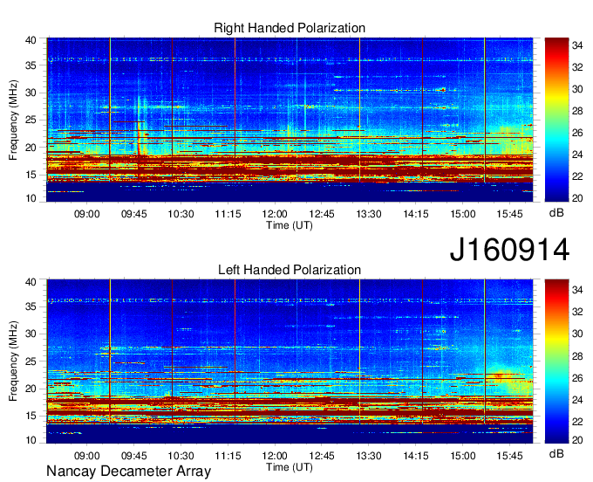
Task: Click 12:45 tick under Left Handed plot
Action: tap(322, 456)
